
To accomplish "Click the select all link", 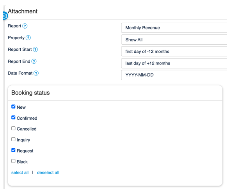I will point(20,172).
